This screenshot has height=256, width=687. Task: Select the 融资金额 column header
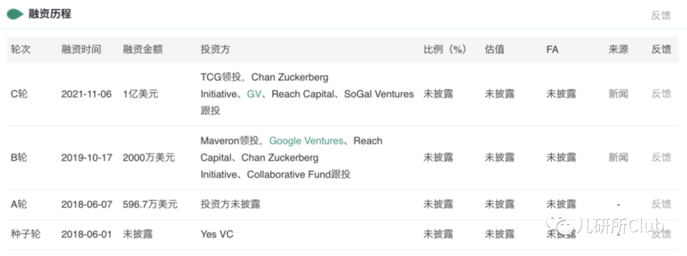point(143,50)
